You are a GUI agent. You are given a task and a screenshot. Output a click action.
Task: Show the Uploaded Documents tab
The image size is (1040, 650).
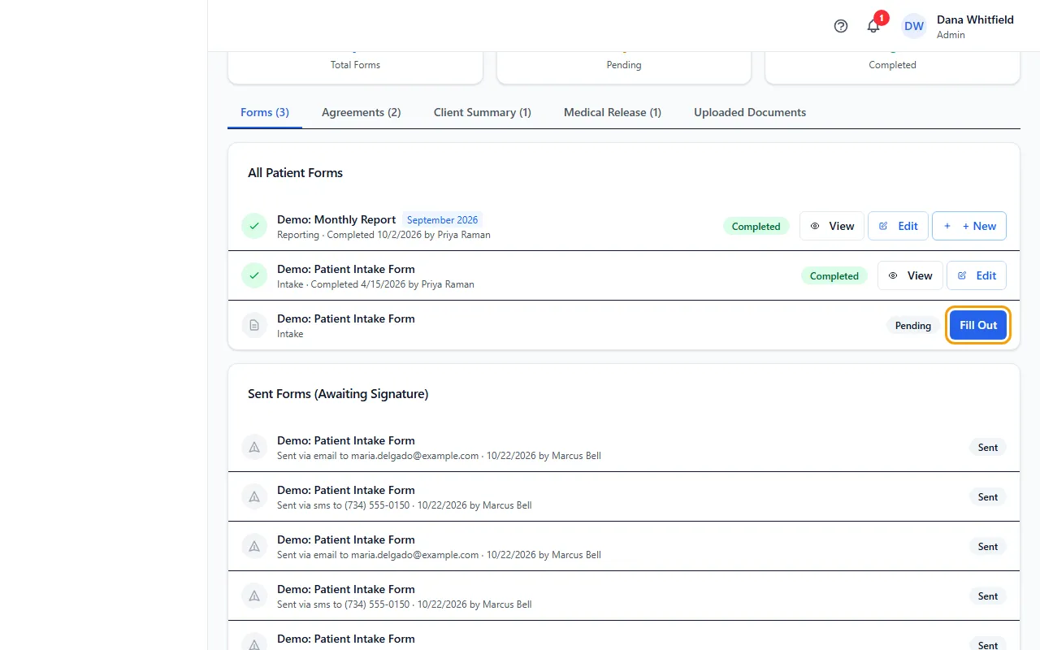pyautogui.click(x=750, y=112)
